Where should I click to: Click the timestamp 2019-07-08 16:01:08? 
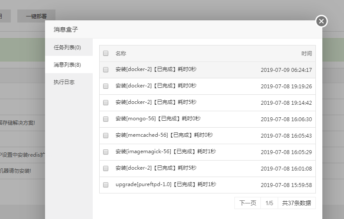point(286,169)
